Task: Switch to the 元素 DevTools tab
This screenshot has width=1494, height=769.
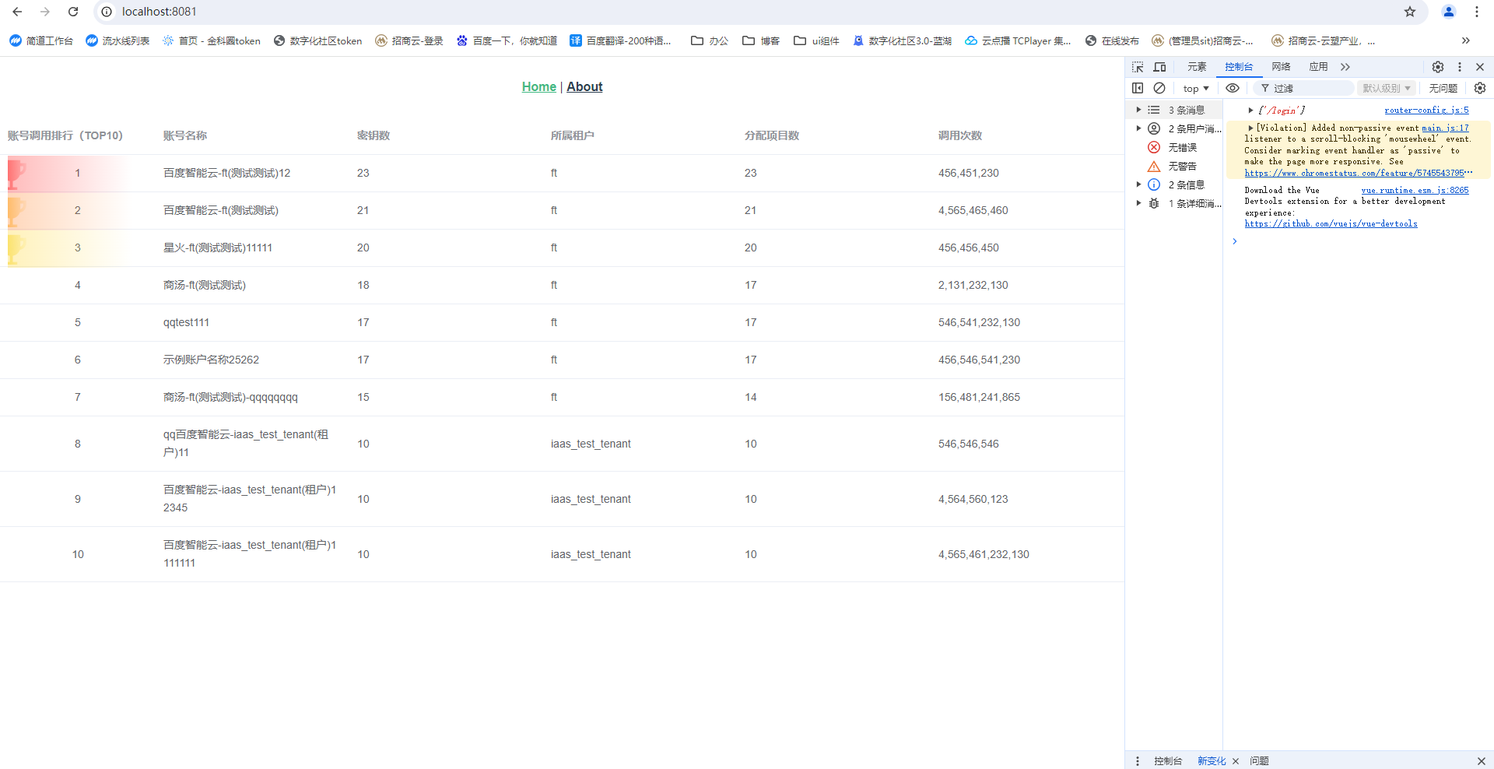Action: click(1197, 67)
